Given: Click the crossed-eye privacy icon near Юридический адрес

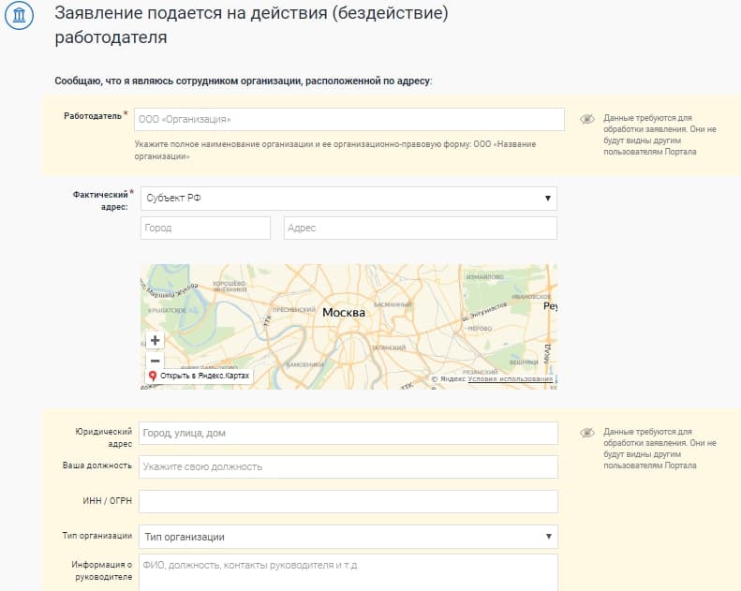Looking at the screenshot, I should (587, 433).
